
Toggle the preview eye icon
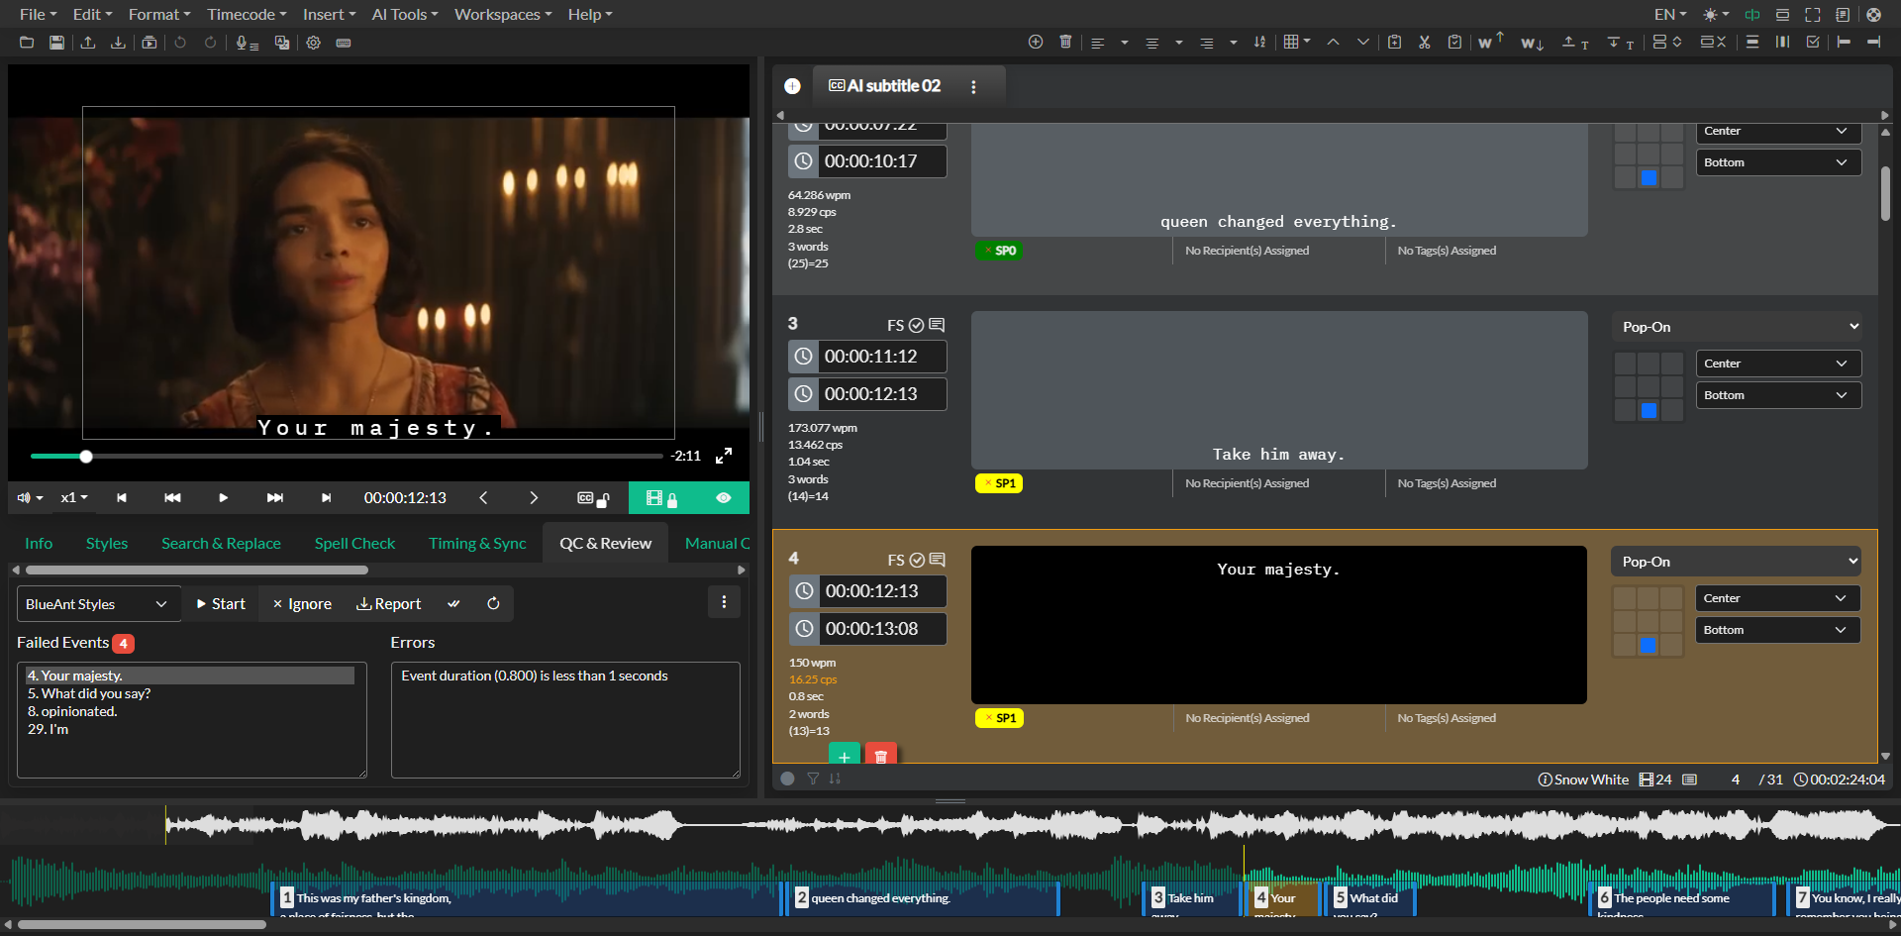pos(724,498)
